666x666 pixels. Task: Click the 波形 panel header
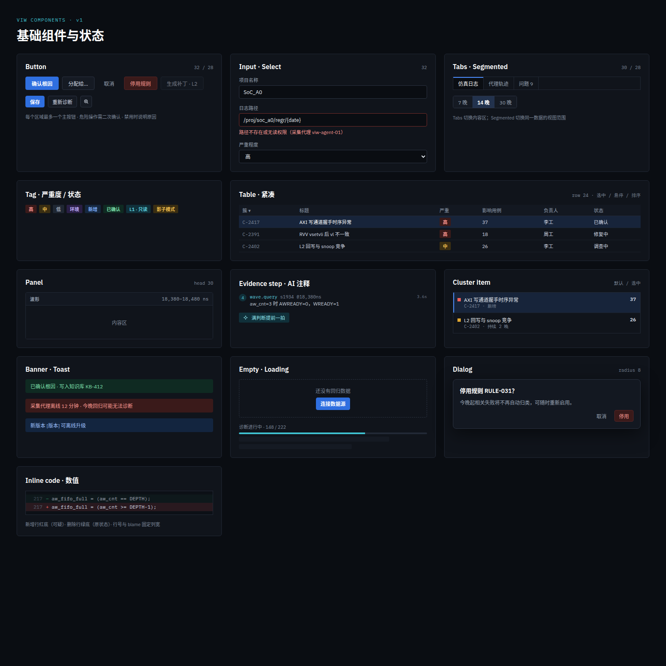coord(119,299)
